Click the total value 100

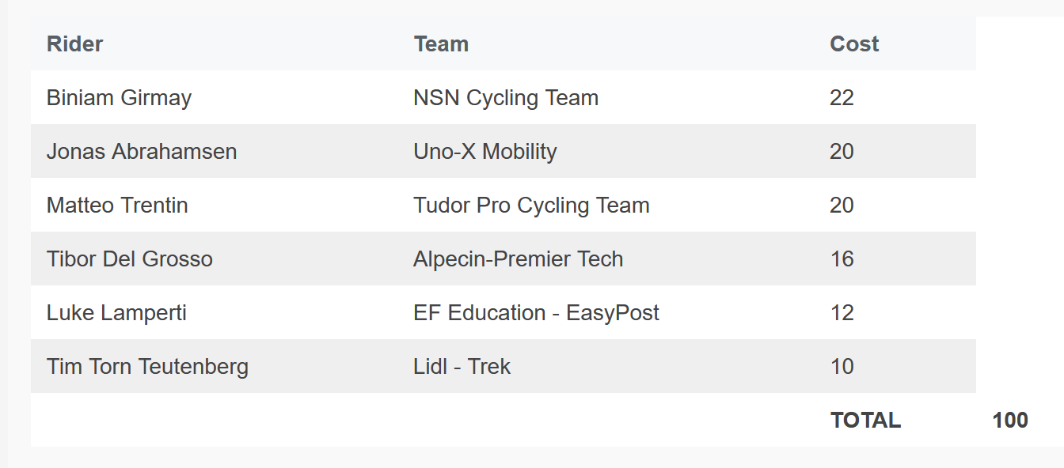pyautogui.click(x=1010, y=421)
